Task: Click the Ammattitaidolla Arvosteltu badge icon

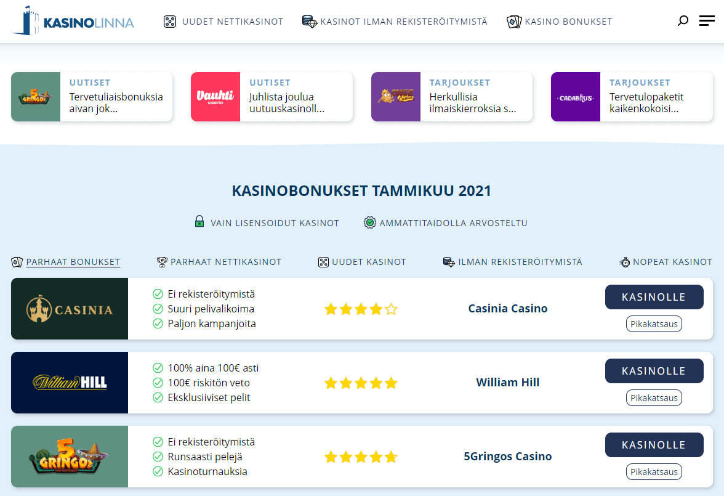Action: (369, 222)
